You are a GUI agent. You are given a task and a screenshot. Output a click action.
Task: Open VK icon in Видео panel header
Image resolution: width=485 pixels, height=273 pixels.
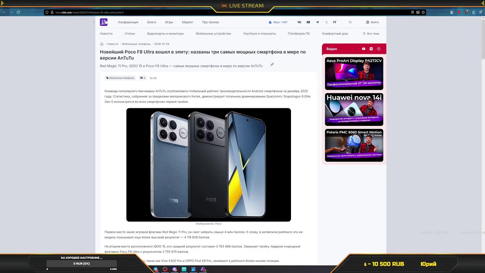pyautogui.click(x=371, y=49)
